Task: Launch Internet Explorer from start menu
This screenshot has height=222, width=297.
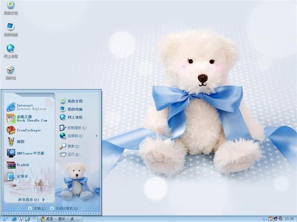Action: pos(26,107)
